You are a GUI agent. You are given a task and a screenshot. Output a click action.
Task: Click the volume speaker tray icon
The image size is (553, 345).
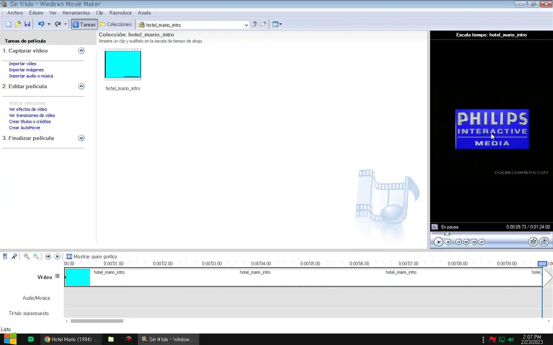coord(511,340)
